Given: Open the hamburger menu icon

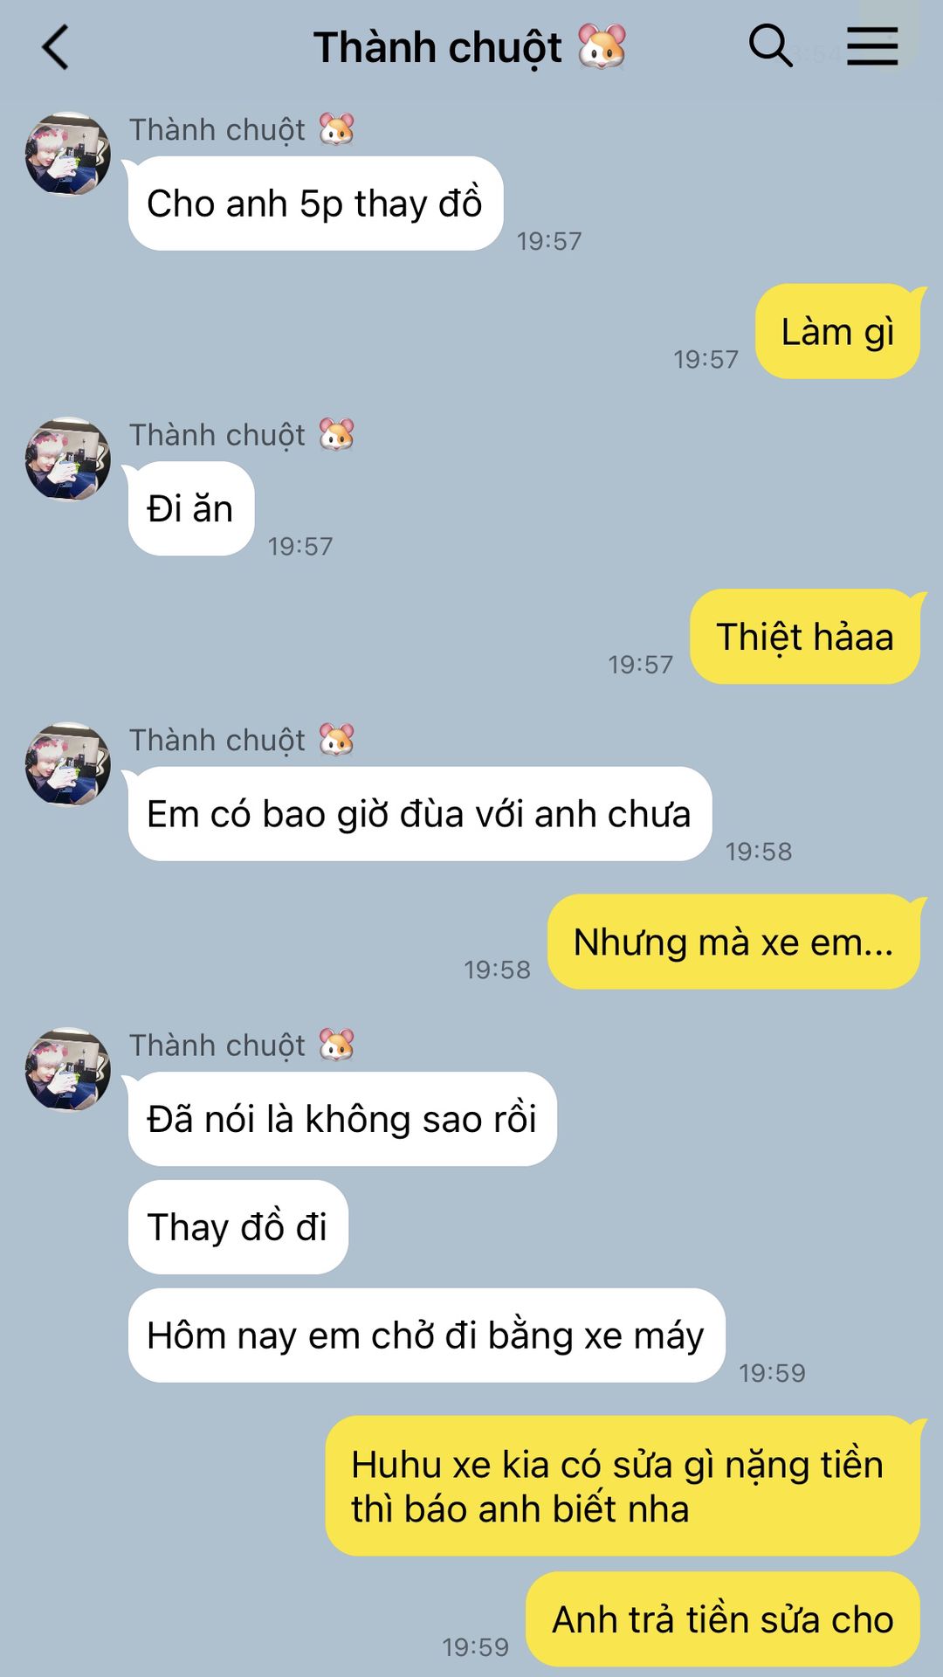Looking at the screenshot, I should click(872, 45).
